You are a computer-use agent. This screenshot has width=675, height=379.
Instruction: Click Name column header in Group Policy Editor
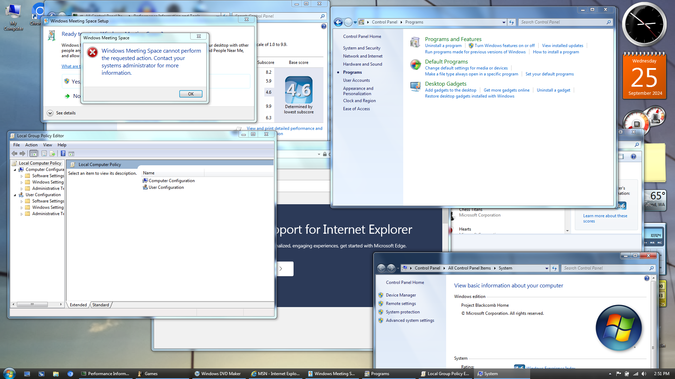coord(172,173)
